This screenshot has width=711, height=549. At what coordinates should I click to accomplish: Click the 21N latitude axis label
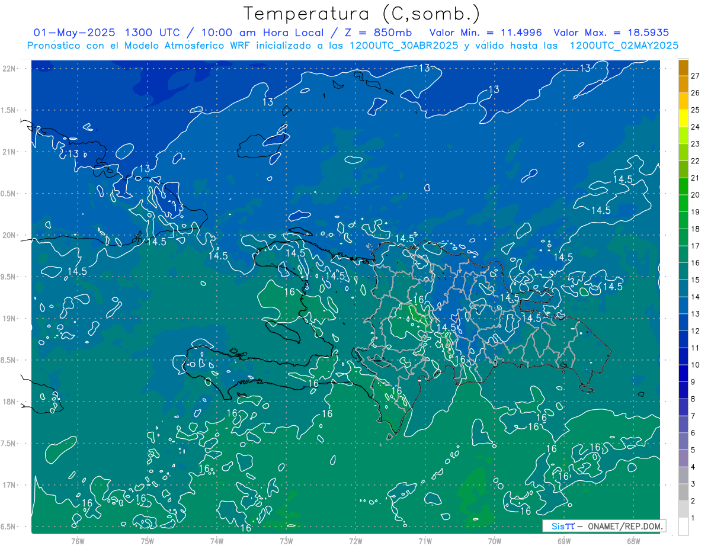coord(9,152)
